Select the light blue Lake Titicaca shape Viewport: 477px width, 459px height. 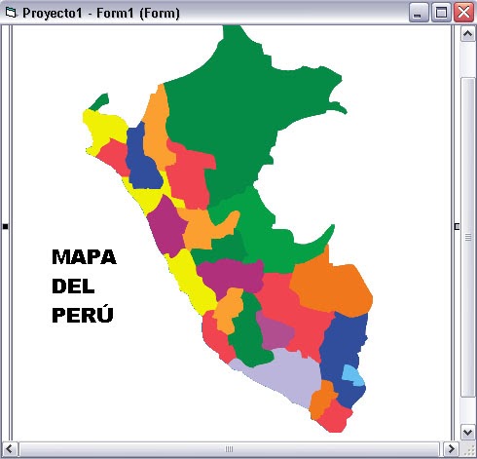(353, 375)
